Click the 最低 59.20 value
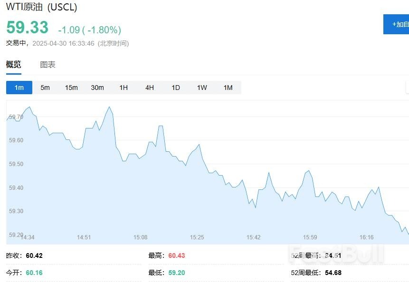This screenshot has height=285, width=409. tap(176, 273)
